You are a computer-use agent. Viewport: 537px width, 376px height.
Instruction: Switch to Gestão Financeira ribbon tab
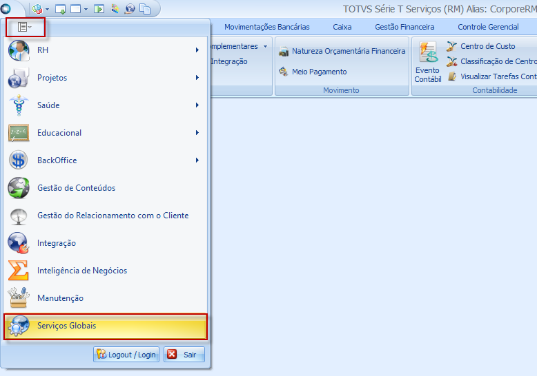[x=404, y=27]
